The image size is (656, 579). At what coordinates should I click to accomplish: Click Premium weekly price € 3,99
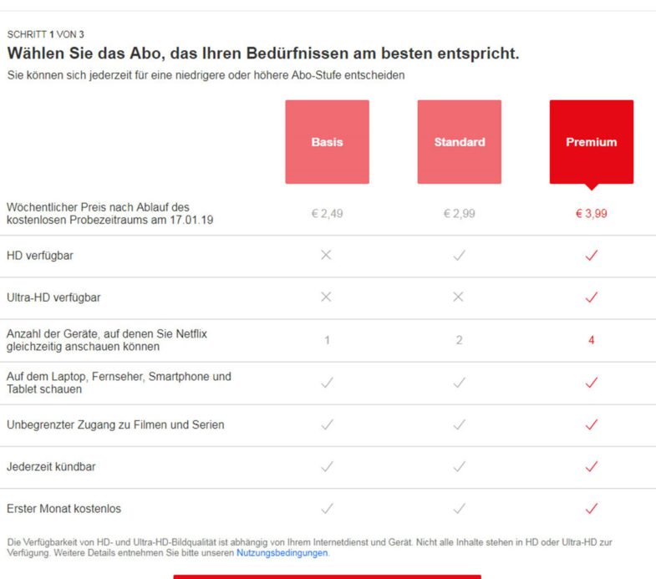point(592,214)
